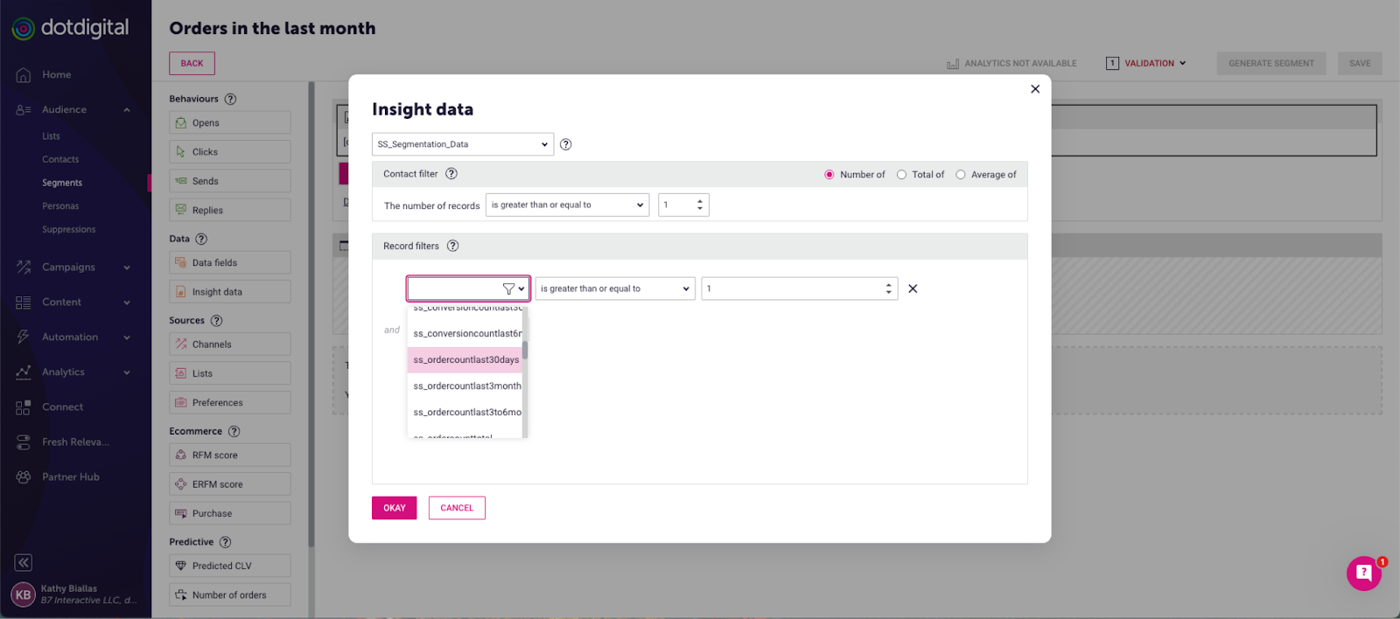
Task: Select the 'Average of' radio button
Action: coord(961,175)
